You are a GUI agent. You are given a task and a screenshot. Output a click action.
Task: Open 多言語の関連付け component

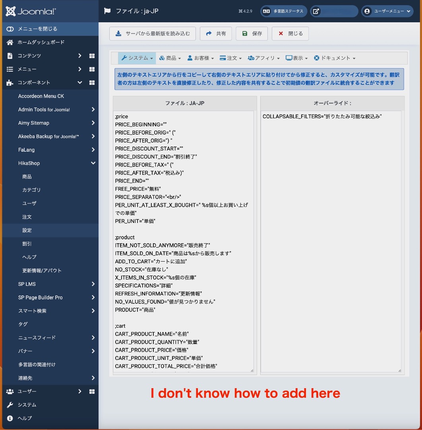coord(37,364)
